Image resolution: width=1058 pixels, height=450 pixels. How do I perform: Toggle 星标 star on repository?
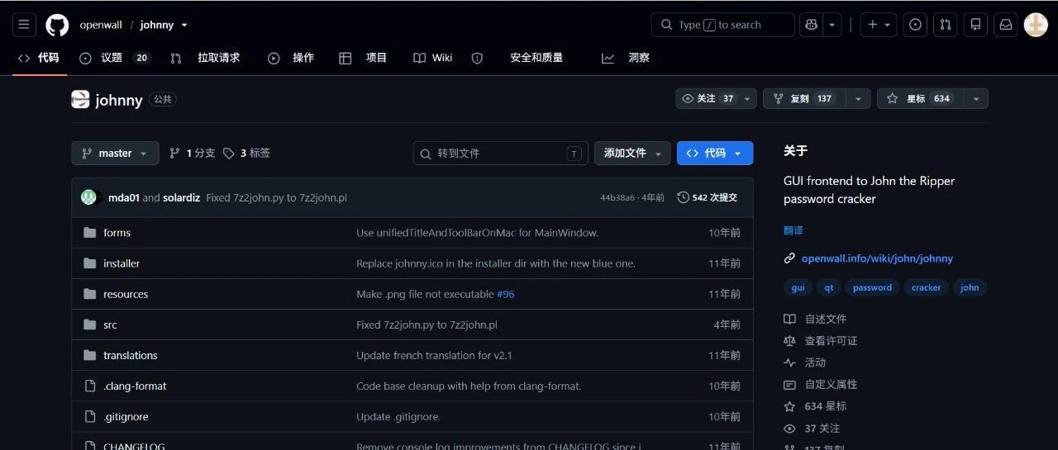tap(921, 98)
